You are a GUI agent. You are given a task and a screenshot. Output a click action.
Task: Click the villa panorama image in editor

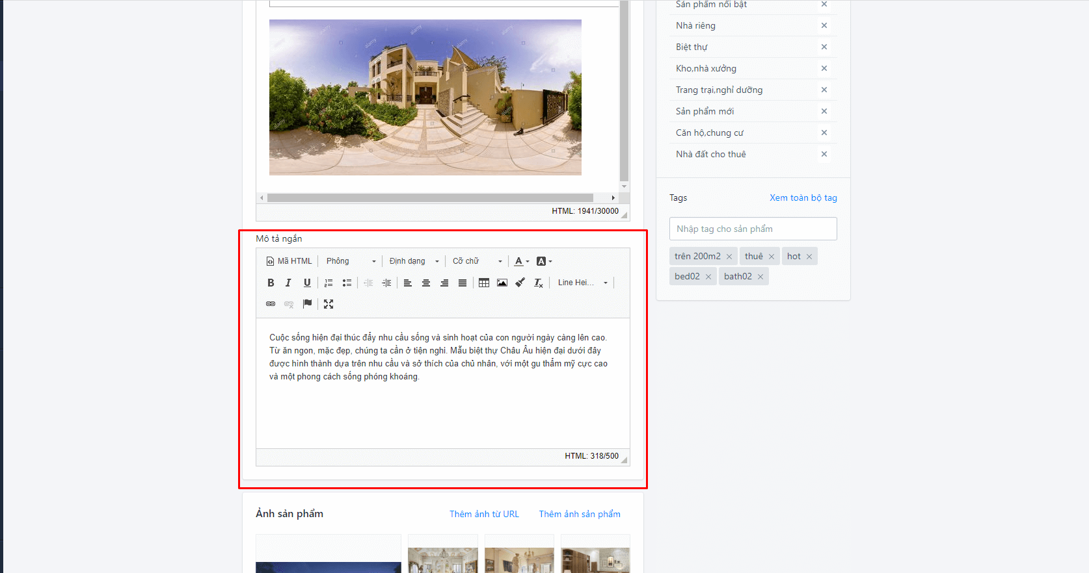425,97
